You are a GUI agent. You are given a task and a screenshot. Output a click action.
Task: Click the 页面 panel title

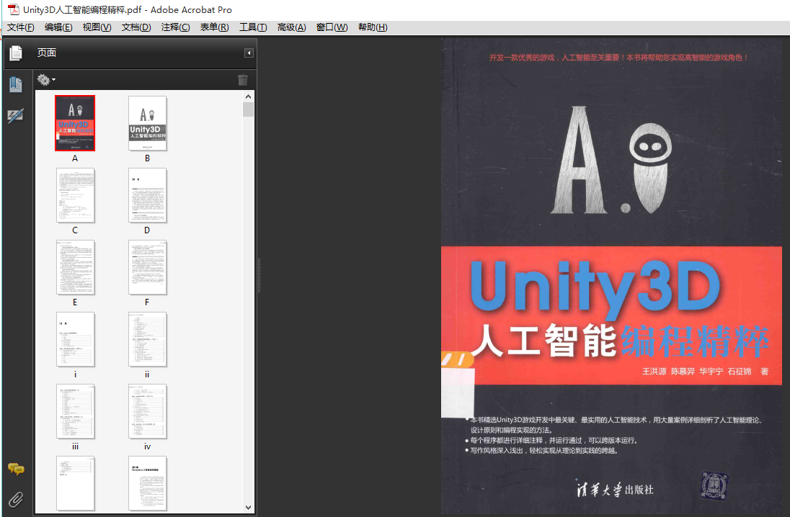pyautogui.click(x=46, y=53)
